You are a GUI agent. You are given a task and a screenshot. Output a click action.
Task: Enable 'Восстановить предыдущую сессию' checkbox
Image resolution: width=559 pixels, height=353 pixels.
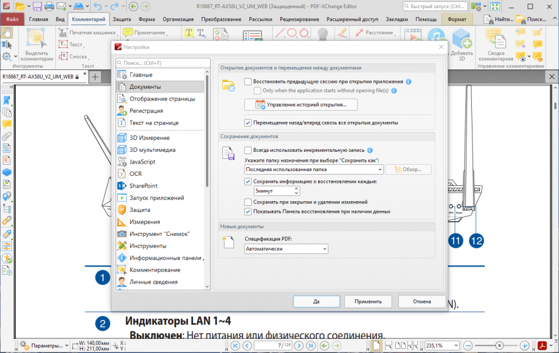248,82
